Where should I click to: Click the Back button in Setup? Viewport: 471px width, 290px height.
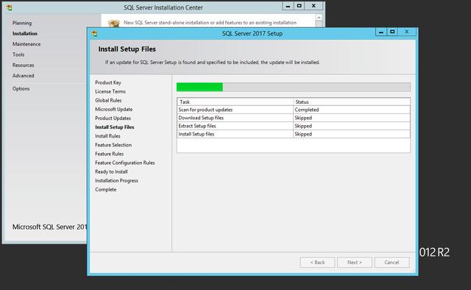pyautogui.click(x=317, y=262)
